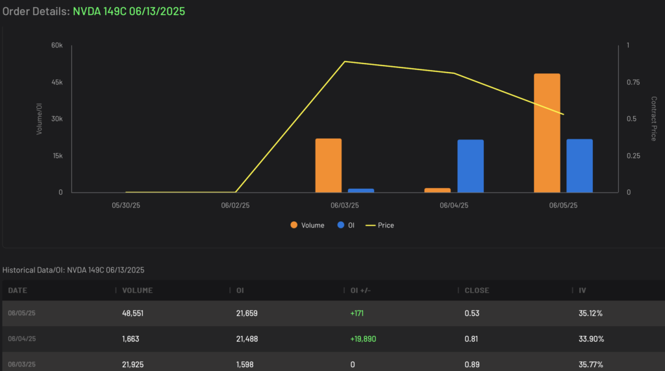Screen dimensions: 665x371
Task: Click the 06/05/25 x-axis date label
Action: click(563, 206)
